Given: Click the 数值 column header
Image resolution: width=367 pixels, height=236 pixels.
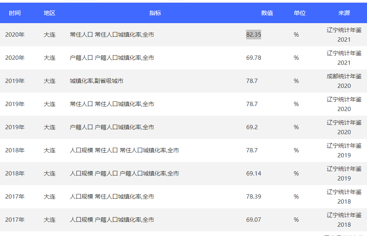Looking at the screenshot, I should point(267,13).
